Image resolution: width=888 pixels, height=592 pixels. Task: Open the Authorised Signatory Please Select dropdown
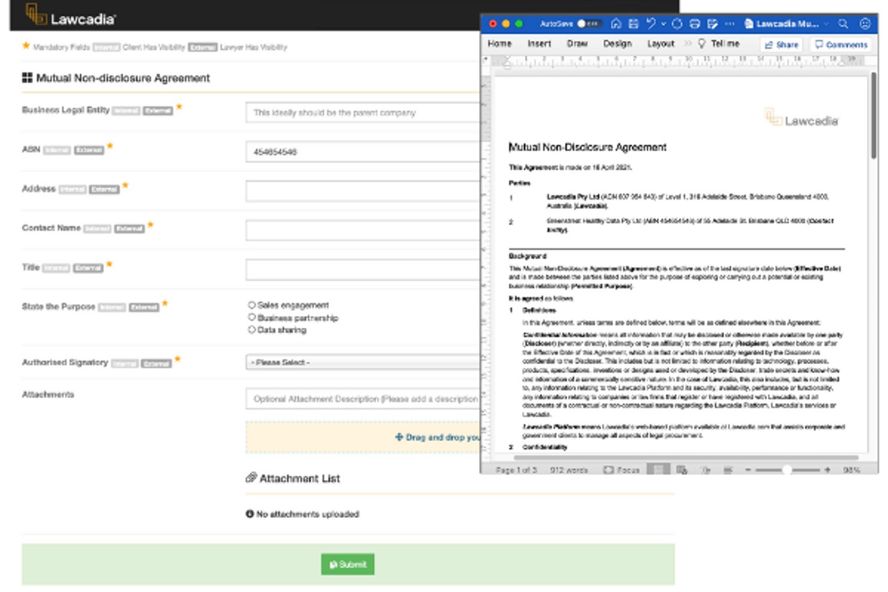[362, 362]
